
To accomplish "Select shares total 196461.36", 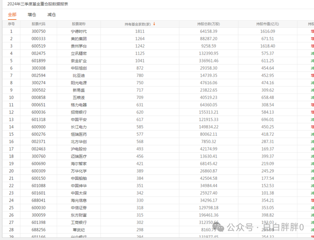I will (x=208, y=215).
